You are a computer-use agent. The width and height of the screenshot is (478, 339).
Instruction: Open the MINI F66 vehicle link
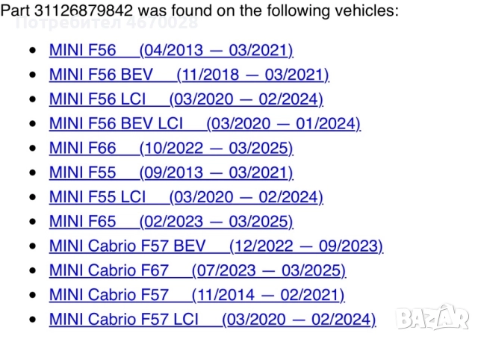(x=82, y=148)
